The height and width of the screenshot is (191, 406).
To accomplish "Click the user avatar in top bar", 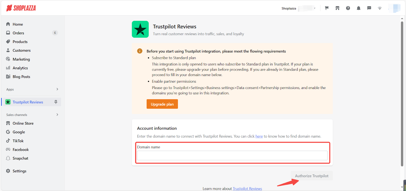I will [395, 8].
